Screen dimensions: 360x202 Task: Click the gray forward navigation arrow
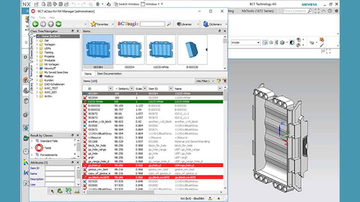click(43, 24)
